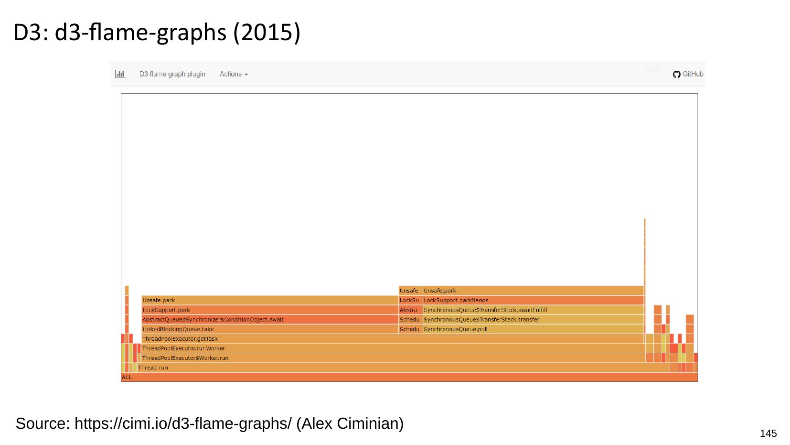Click the GitHub octocat icon

pyautogui.click(x=676, y=74)
